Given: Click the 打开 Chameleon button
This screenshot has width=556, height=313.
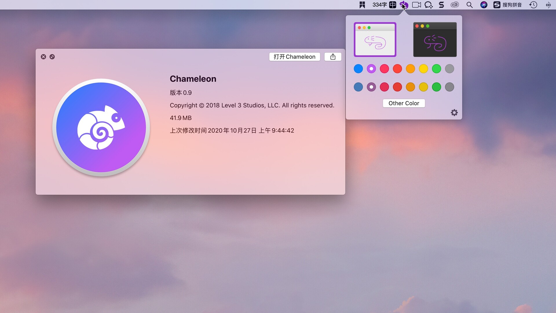Looking at the screenshot, I should point(295,57).
